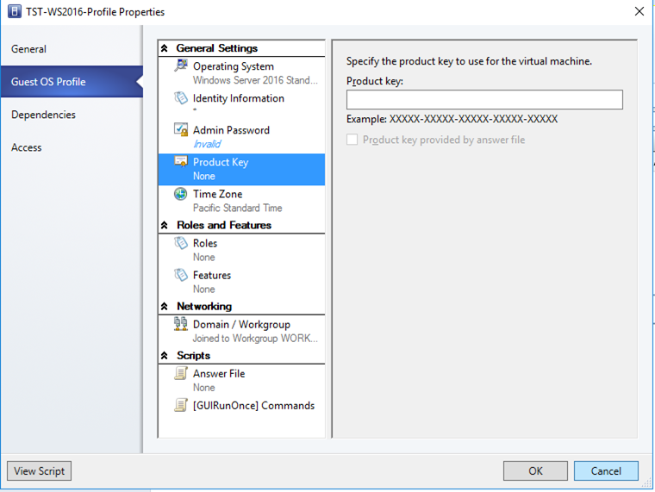Click the [GUIRunOnce] Commands scroll icon

[181, 405]
